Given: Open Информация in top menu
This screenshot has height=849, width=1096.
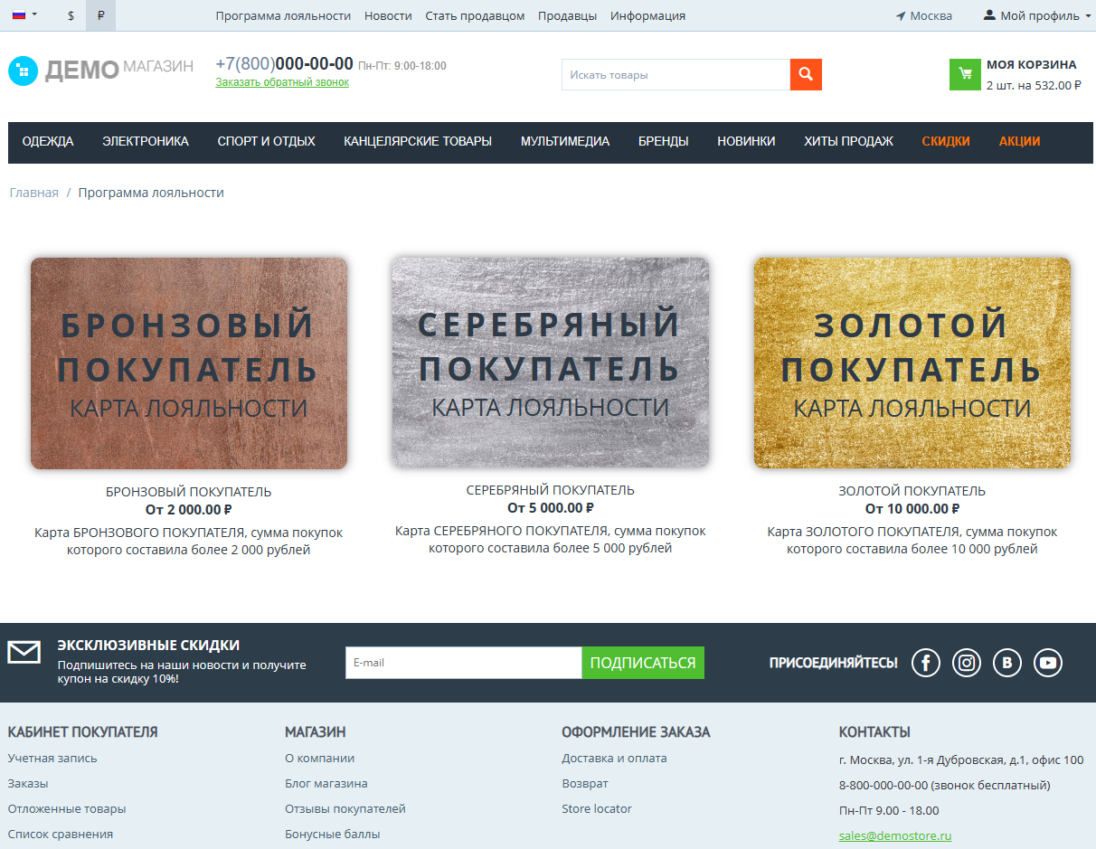Looking at the screenshot, I should (647, 15).
